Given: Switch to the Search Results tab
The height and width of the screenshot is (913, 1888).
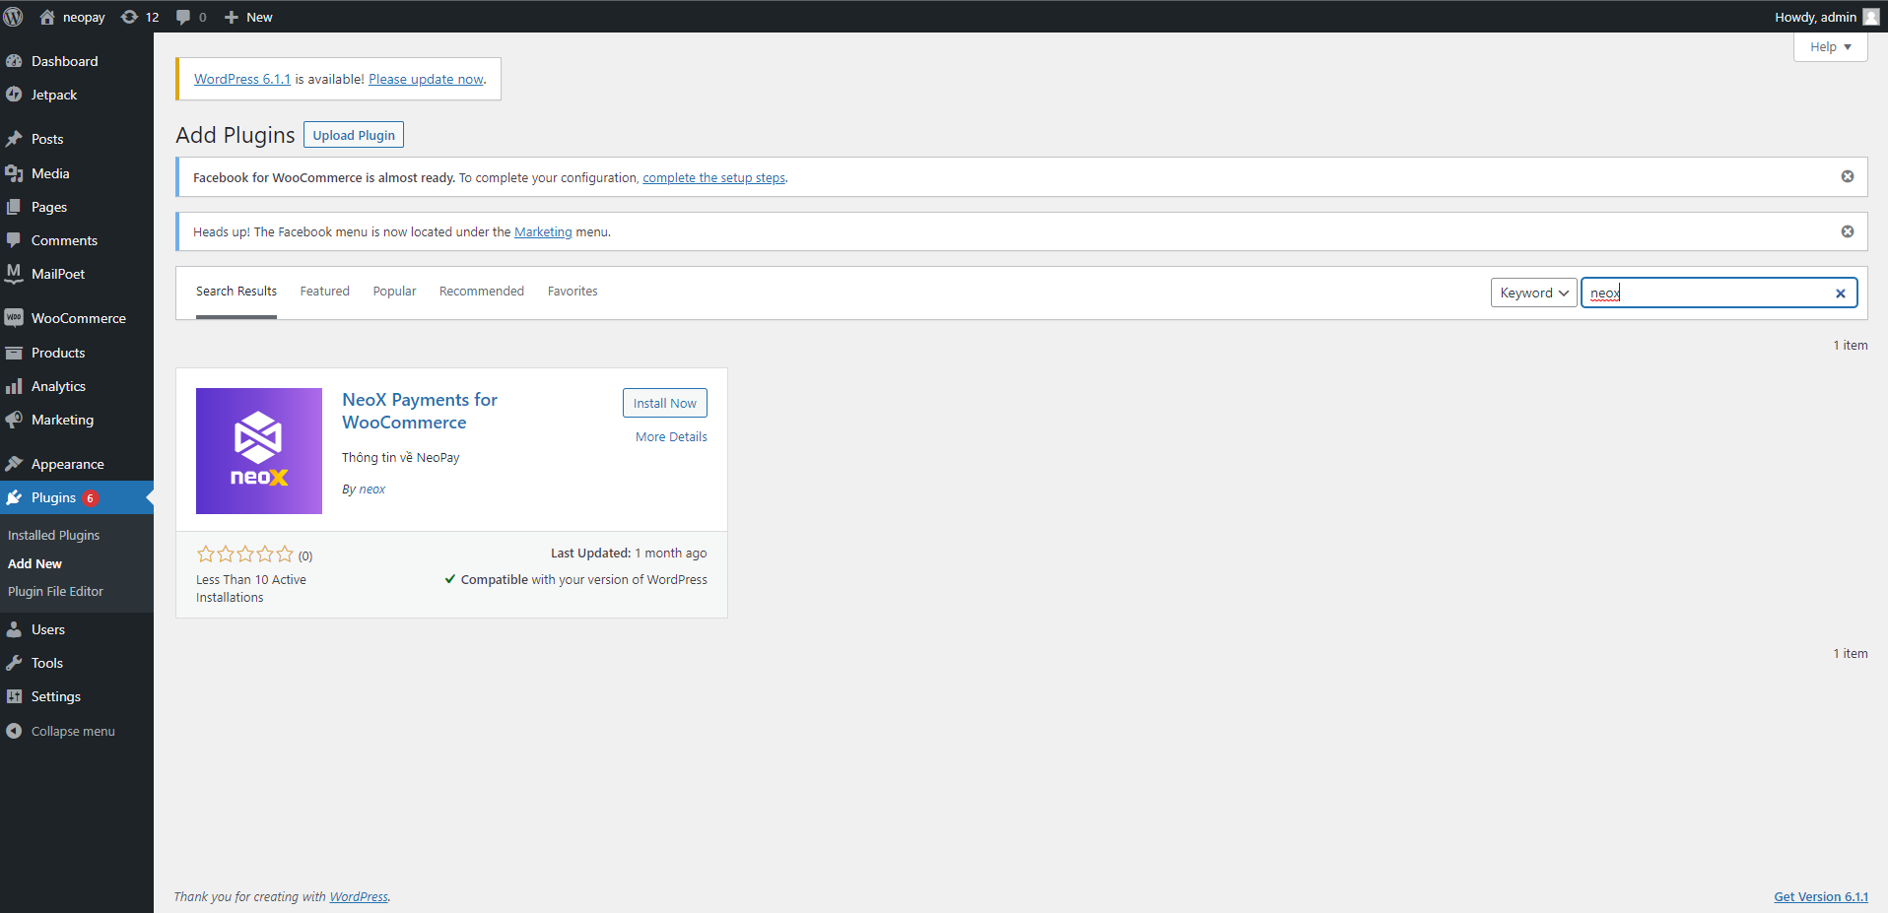Looking at the screenshot, I should point(236,292).
